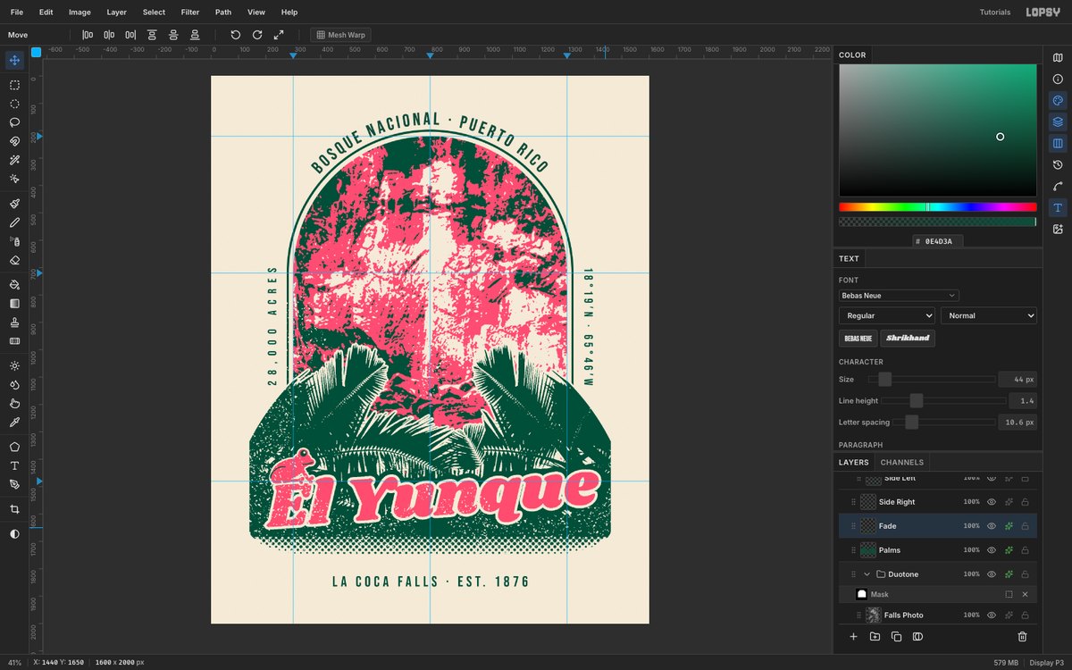The height and width of the screenshot is (670, 1072).
Task: Switch to the Channels tab
Action: [901, 462]
